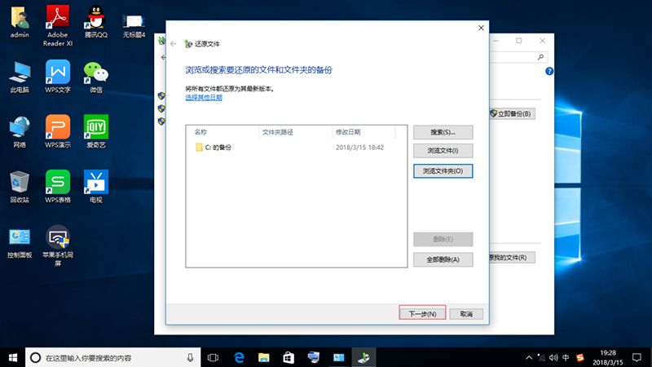The width and height of the screenshot is (652, 367).
Task: Launch Microsoft Edge from taskbar
Action: (239, 357)
